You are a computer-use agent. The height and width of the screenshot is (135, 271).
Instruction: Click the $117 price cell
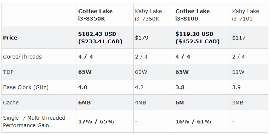click(x=249, y=37)
